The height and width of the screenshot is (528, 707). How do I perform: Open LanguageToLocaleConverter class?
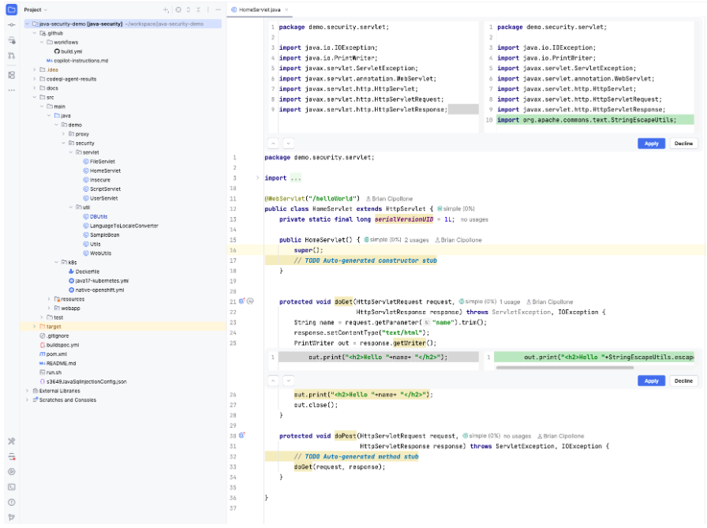click(121, 226)
